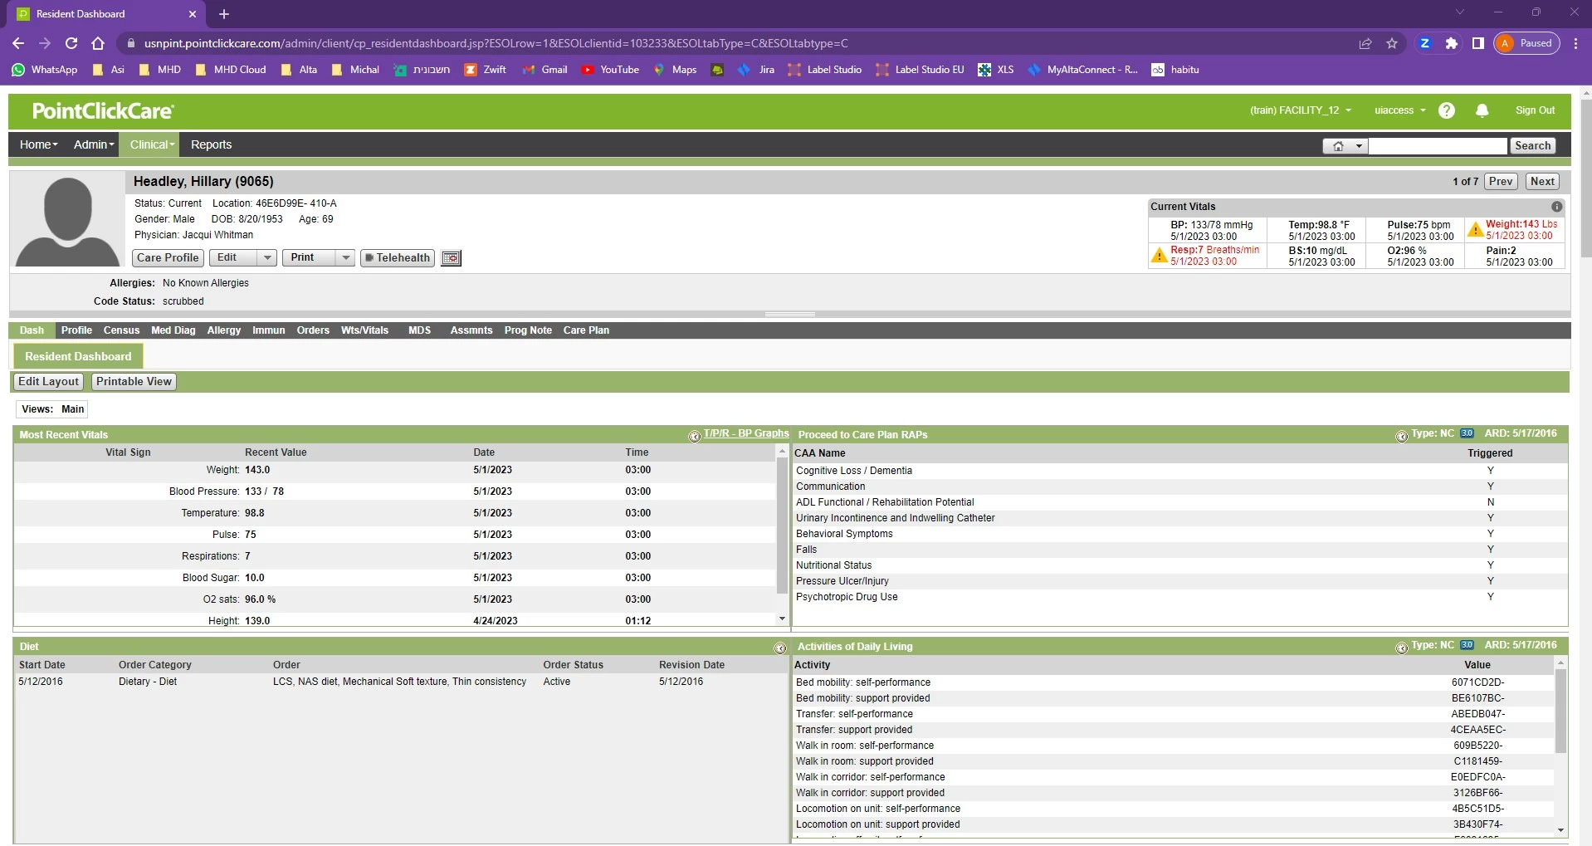Screen dimensions: 1592x846
Task: Click the Care Profile button
Action: 168,258
